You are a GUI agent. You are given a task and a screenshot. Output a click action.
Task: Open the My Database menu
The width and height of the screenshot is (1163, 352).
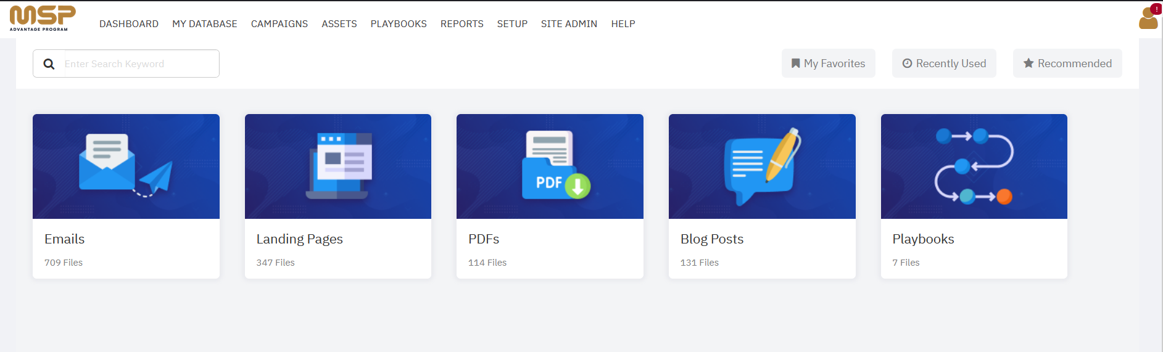pyautogui.click(x=205, y=24)
